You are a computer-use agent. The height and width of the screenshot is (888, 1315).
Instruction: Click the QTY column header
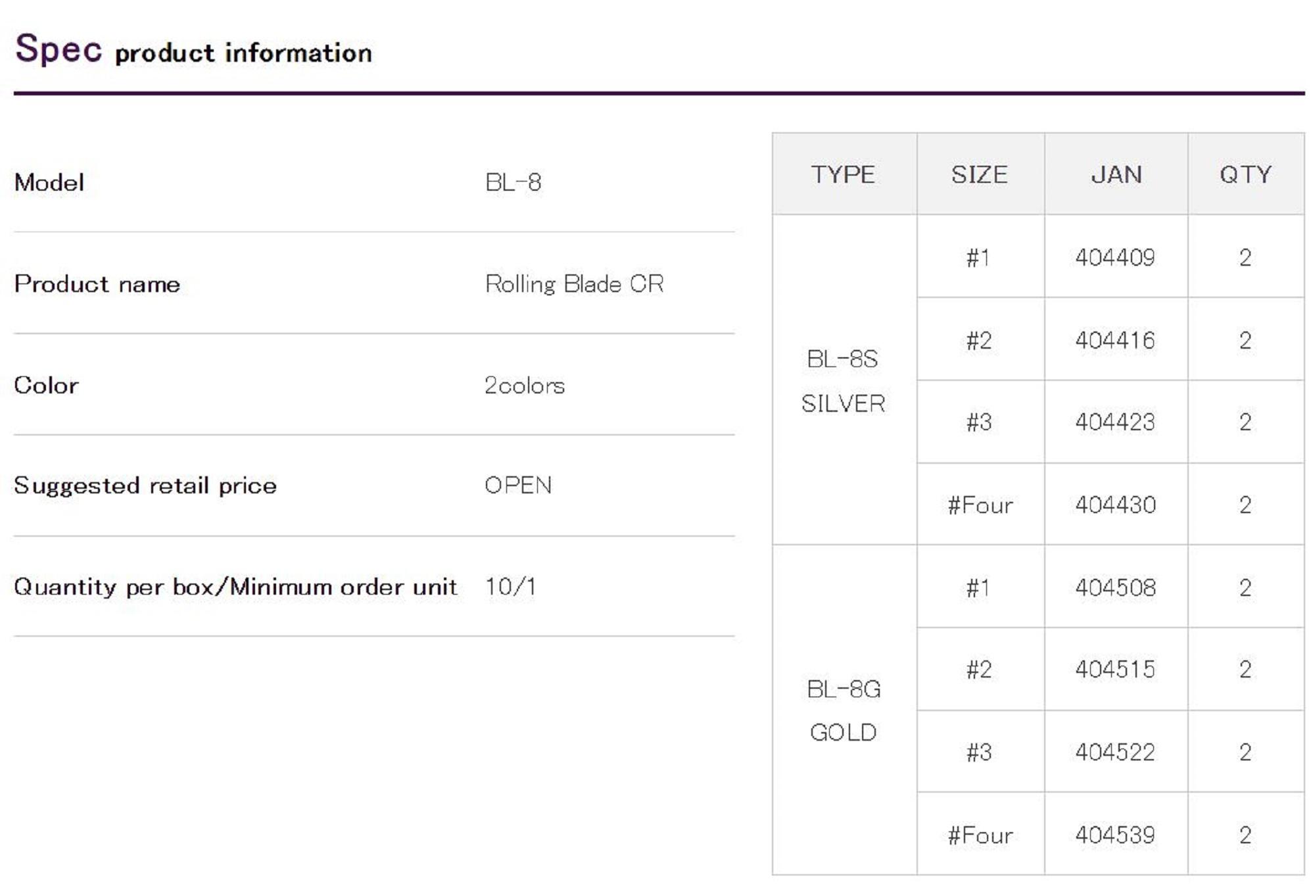tap(1245, 174)
